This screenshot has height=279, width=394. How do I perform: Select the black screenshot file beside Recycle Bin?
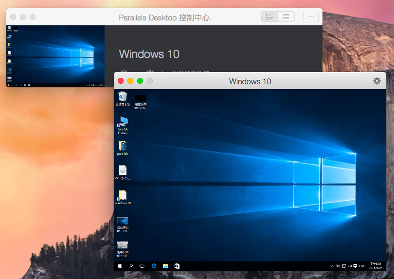pyautogui.click(x=140, y=102)
